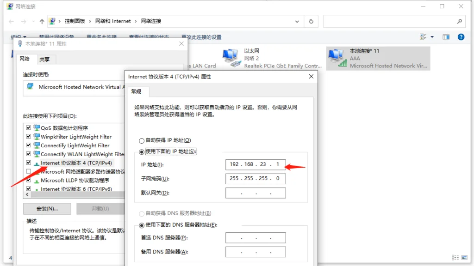Select 自动获得 IP 地址 radio button

pyautogui.click(x=142, y=140)
